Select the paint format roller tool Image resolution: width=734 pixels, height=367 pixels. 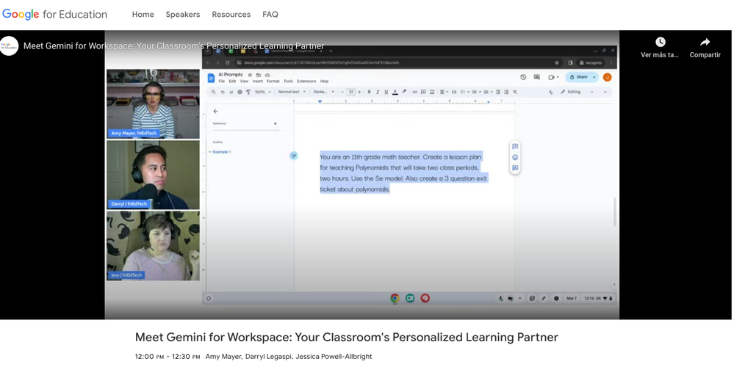coord(248,92)
